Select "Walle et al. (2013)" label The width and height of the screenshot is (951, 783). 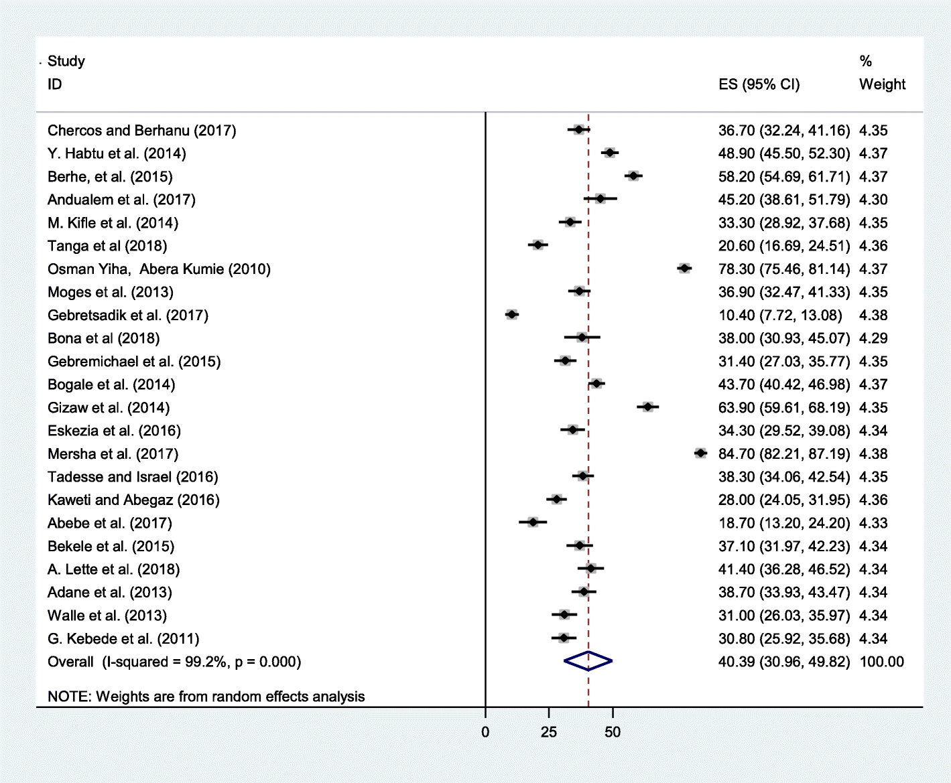click(107, 616)
